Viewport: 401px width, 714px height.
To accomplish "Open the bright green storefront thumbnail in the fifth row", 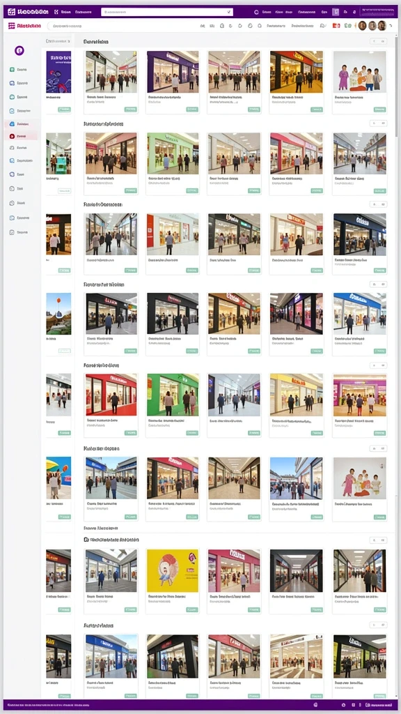I will [x=173, y=395].
